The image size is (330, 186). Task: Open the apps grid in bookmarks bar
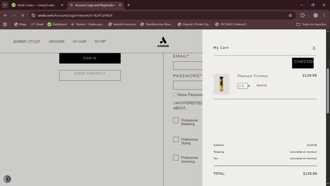5,24
